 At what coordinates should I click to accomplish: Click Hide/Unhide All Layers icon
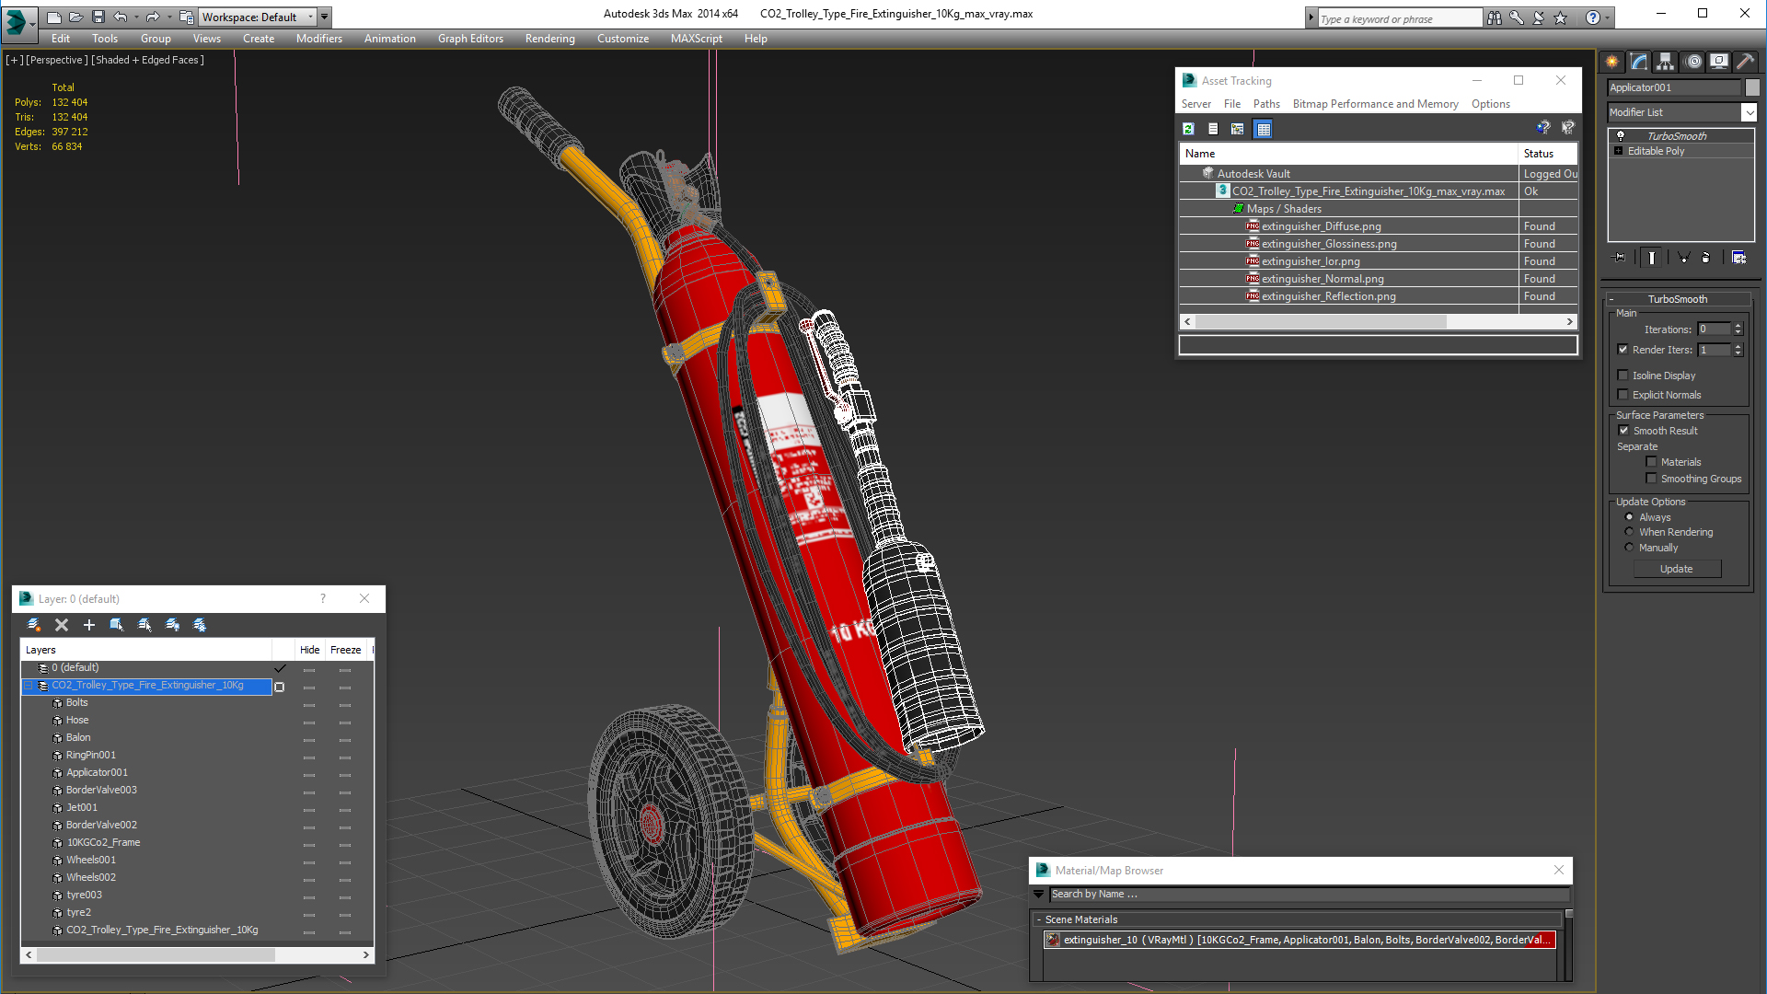point(172,625)
